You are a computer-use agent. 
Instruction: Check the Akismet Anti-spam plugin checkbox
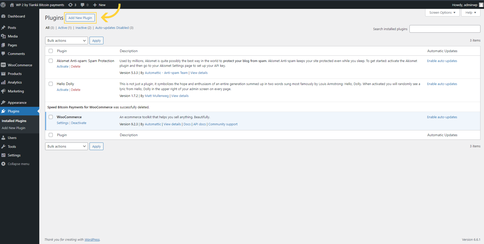point(51,61)
